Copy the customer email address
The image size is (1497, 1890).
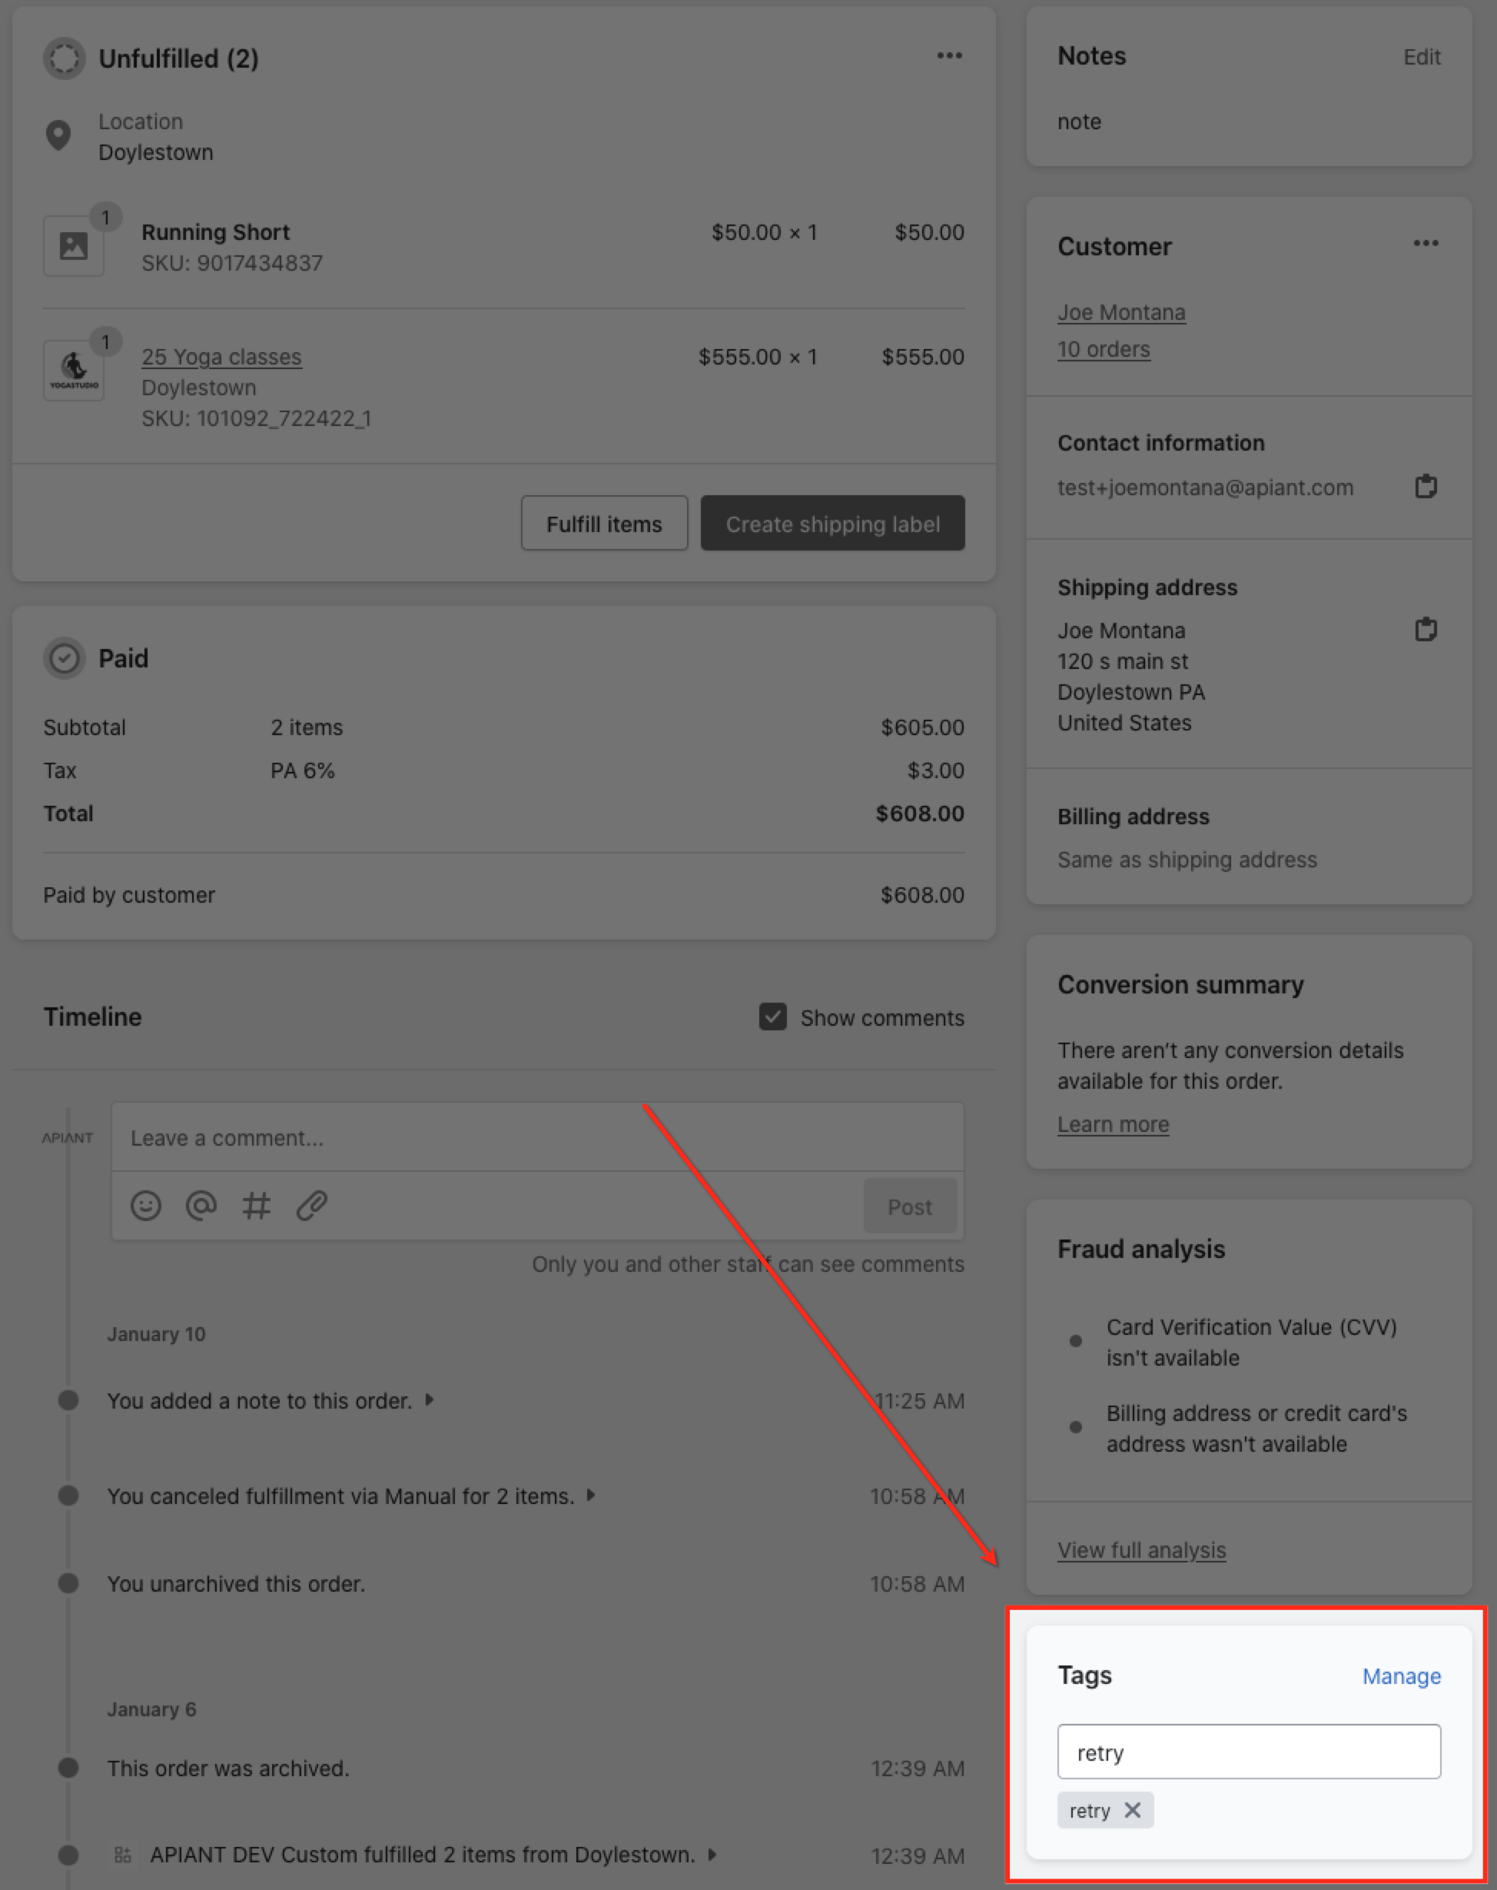(x=1426, y=487)
